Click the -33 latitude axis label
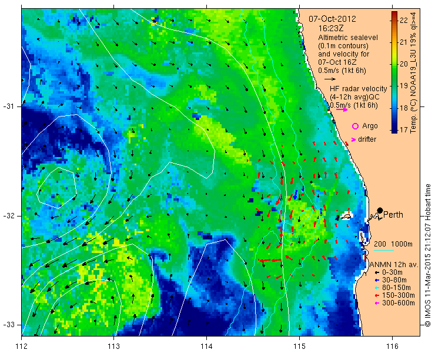The width and height of the screenshot is (435, 353). pos(8,325)
